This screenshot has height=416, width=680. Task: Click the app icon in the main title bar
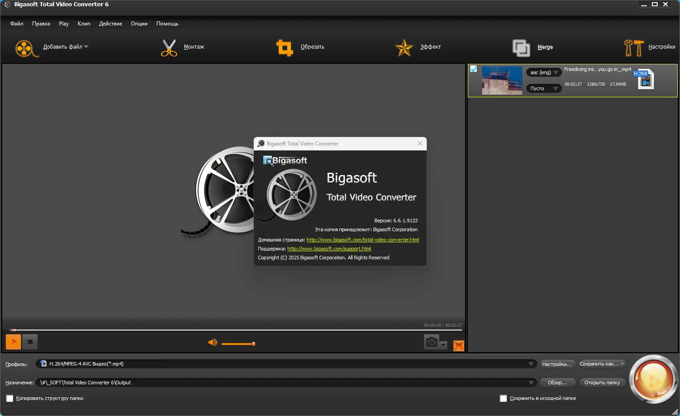click(7, 4)
